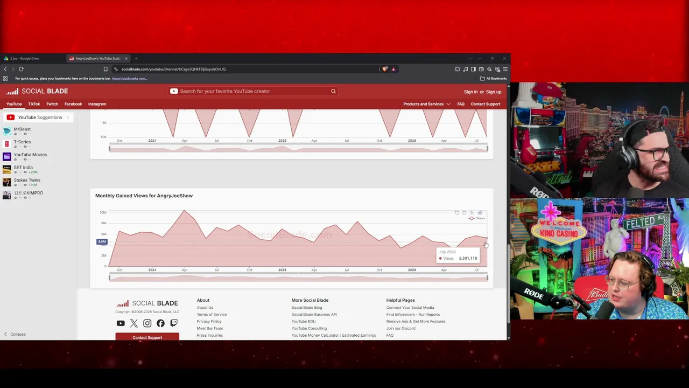The height and width of the screenshot is (388, 689).
Task: Click the footer YouTube icon
Action: click(x=121, y=323)
